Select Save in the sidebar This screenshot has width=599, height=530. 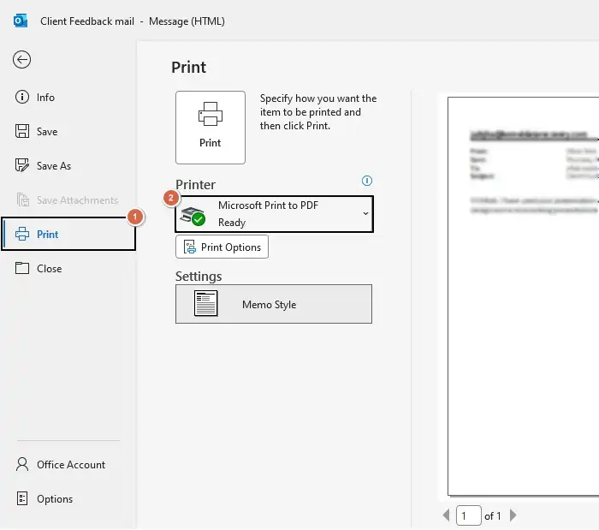(37, 132)
